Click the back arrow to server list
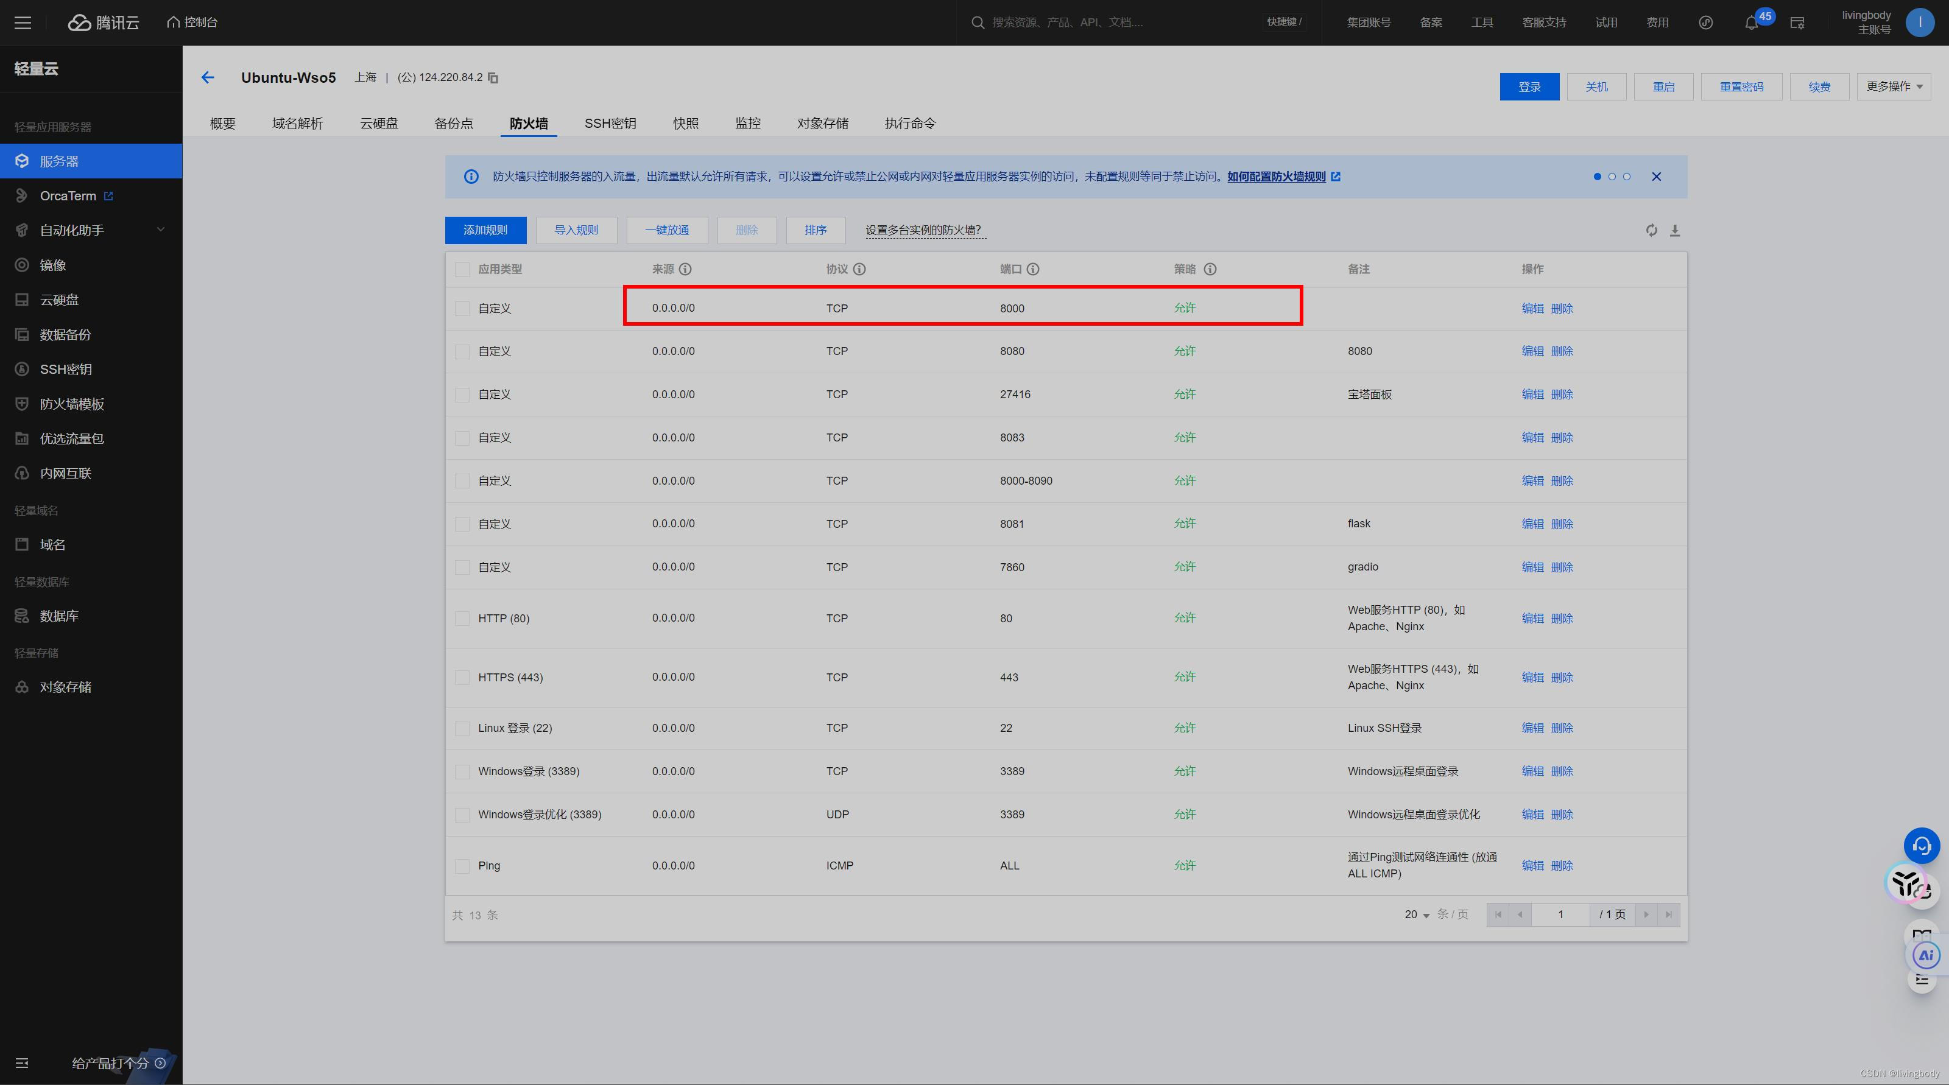 click(208, 78)
